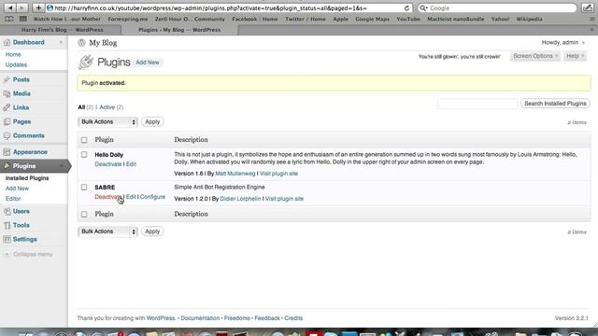Open the bookmarks book icon
The image size is (598, 336).
[x=9, y=19]
